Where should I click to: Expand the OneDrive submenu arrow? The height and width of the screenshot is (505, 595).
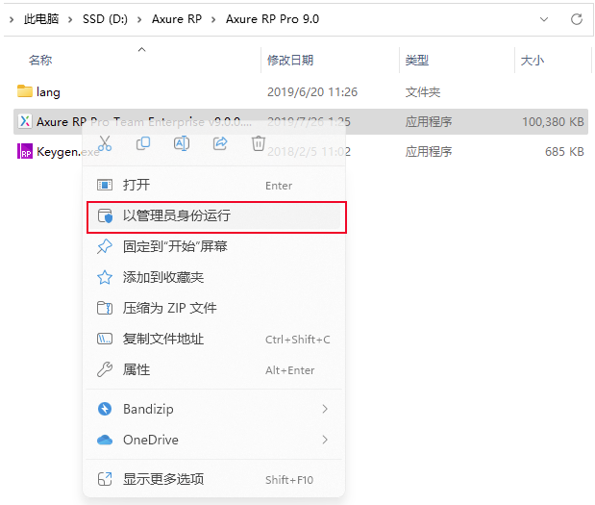click(x=325, y=440)
